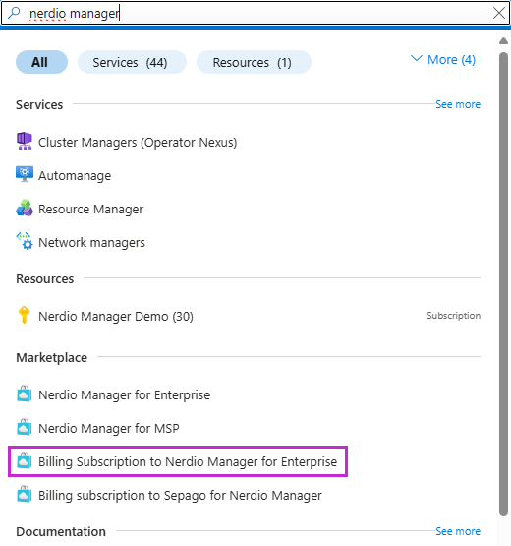Expand the More (4) filter dropdown

[x=443, y=60]
